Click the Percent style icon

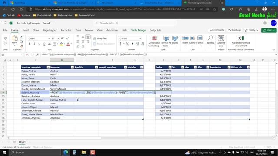(127, 44)
